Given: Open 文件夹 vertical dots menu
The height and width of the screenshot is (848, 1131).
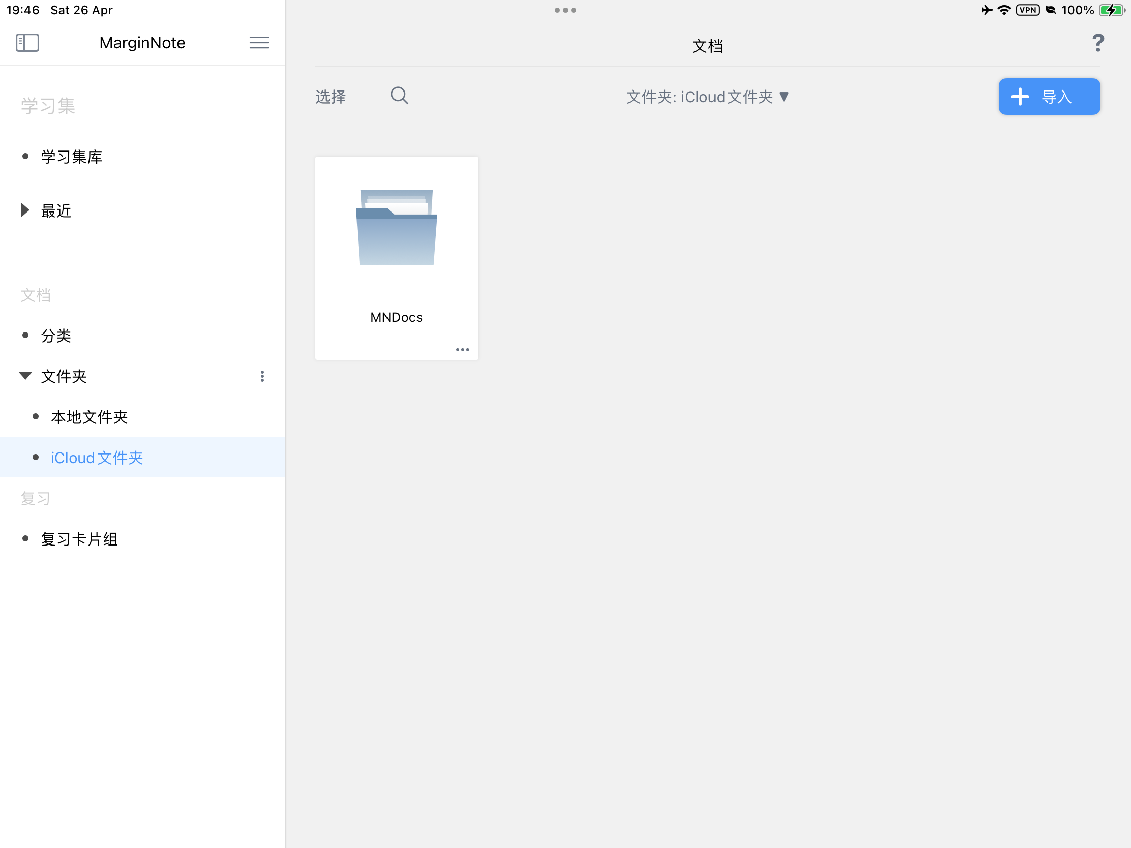Looking at the screenshot, I should (262, 376).
